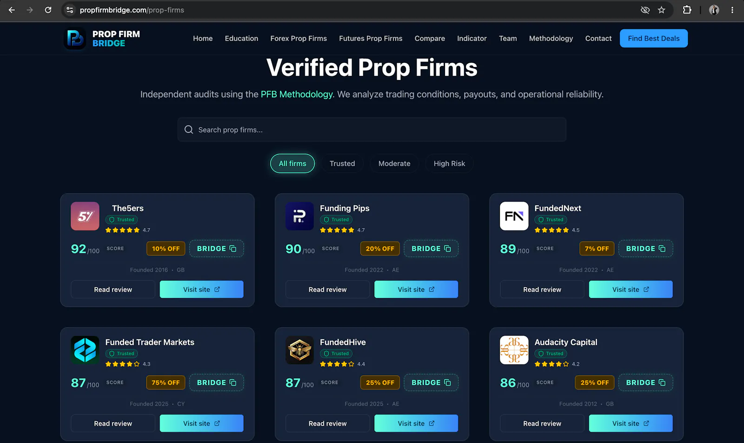Click Audacity Capital's 25% OFF badge
The width and height of the screenshot is (744, 443).
(x=595, y=383)
